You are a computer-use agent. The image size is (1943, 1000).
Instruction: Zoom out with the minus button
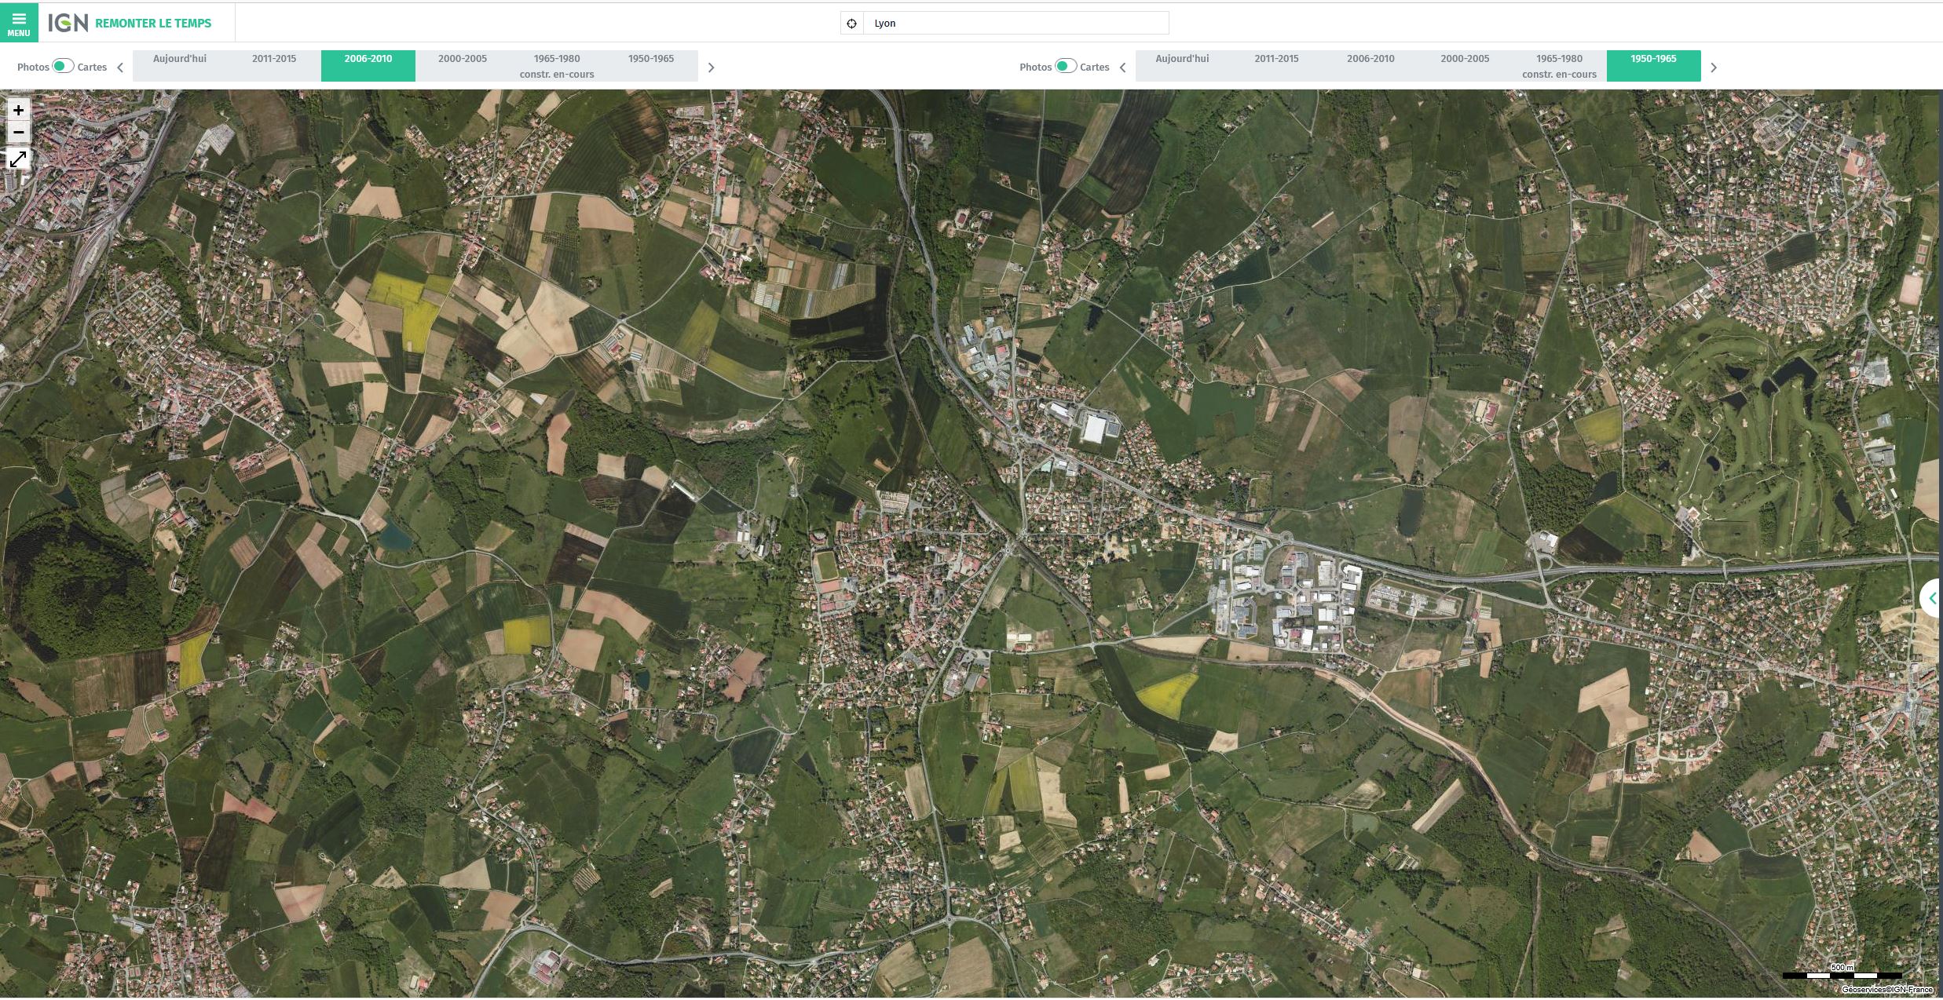tap(18, 132)
